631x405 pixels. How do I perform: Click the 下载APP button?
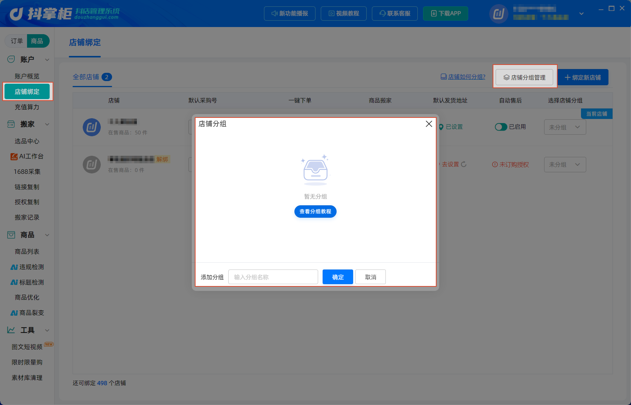point(446,14)
